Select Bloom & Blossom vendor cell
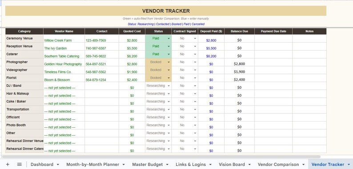 (x=64, y=78)
